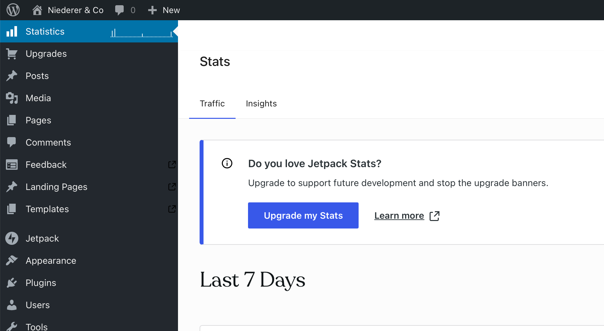Click the Landing Pages pin icon
The image size is (604, 331).
(x=12, y=187)
